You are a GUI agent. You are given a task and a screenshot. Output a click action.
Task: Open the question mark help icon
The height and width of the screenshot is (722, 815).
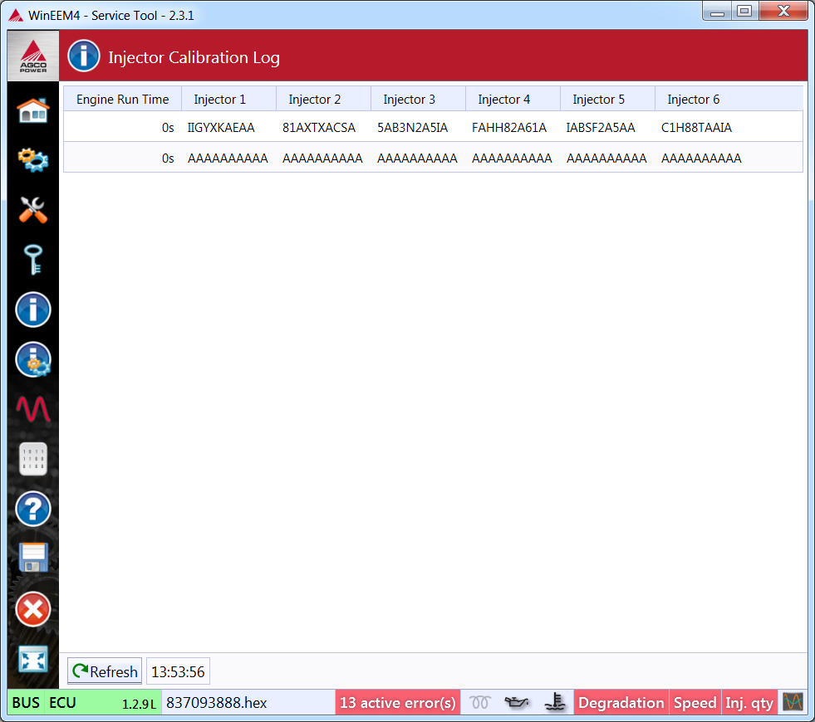point(33,509)
